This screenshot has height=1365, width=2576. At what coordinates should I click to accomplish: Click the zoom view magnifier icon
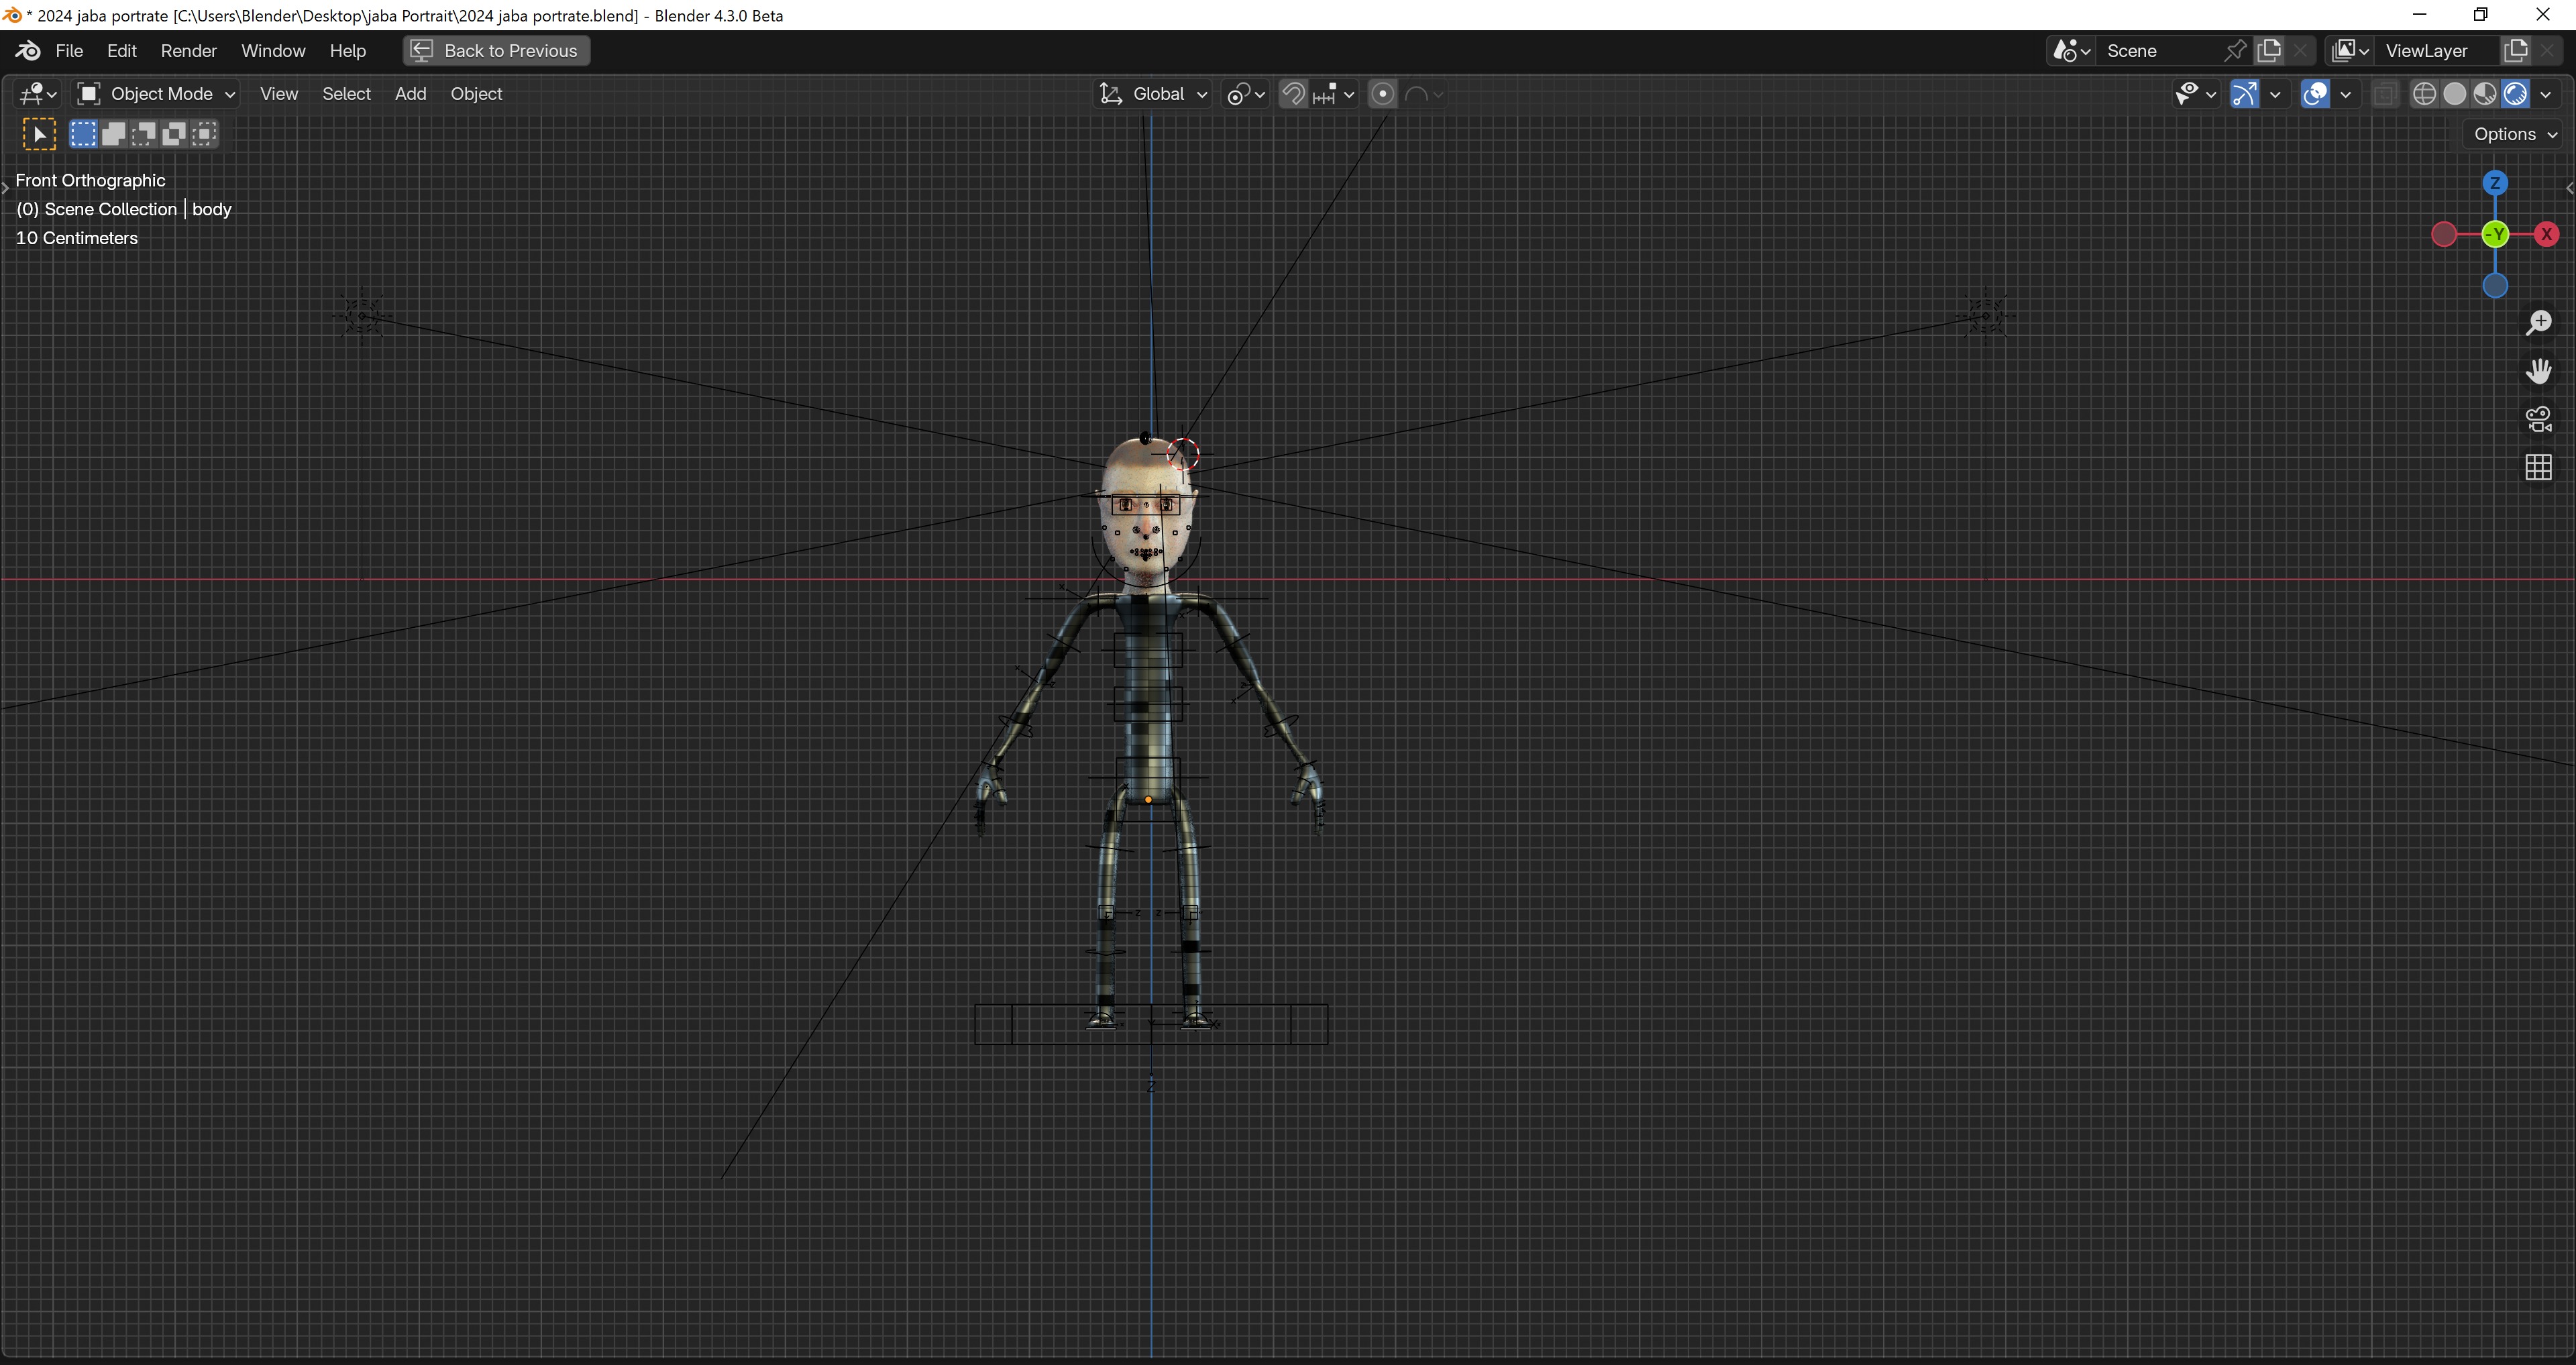2538,323
